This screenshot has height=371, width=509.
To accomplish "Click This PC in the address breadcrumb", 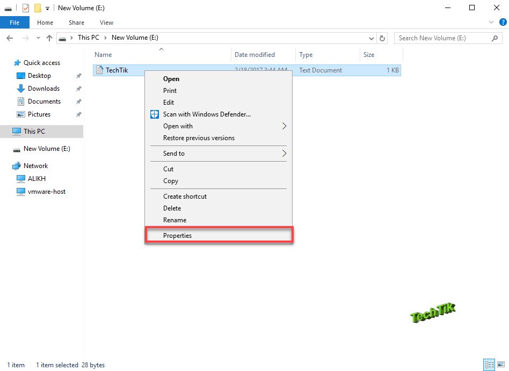I will (88, 38).
